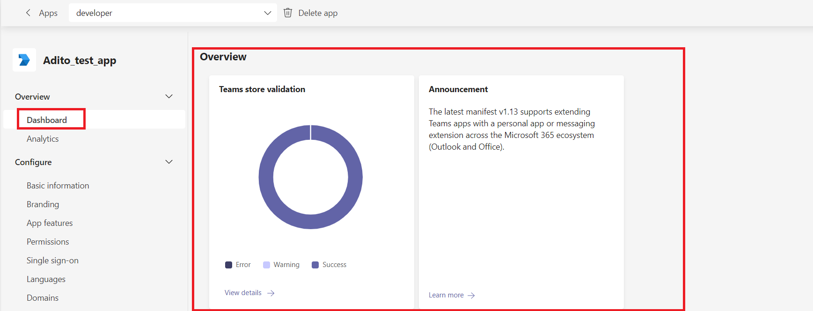813x311 pixels.
Task: Click the Error legend label
Action: 243,265
